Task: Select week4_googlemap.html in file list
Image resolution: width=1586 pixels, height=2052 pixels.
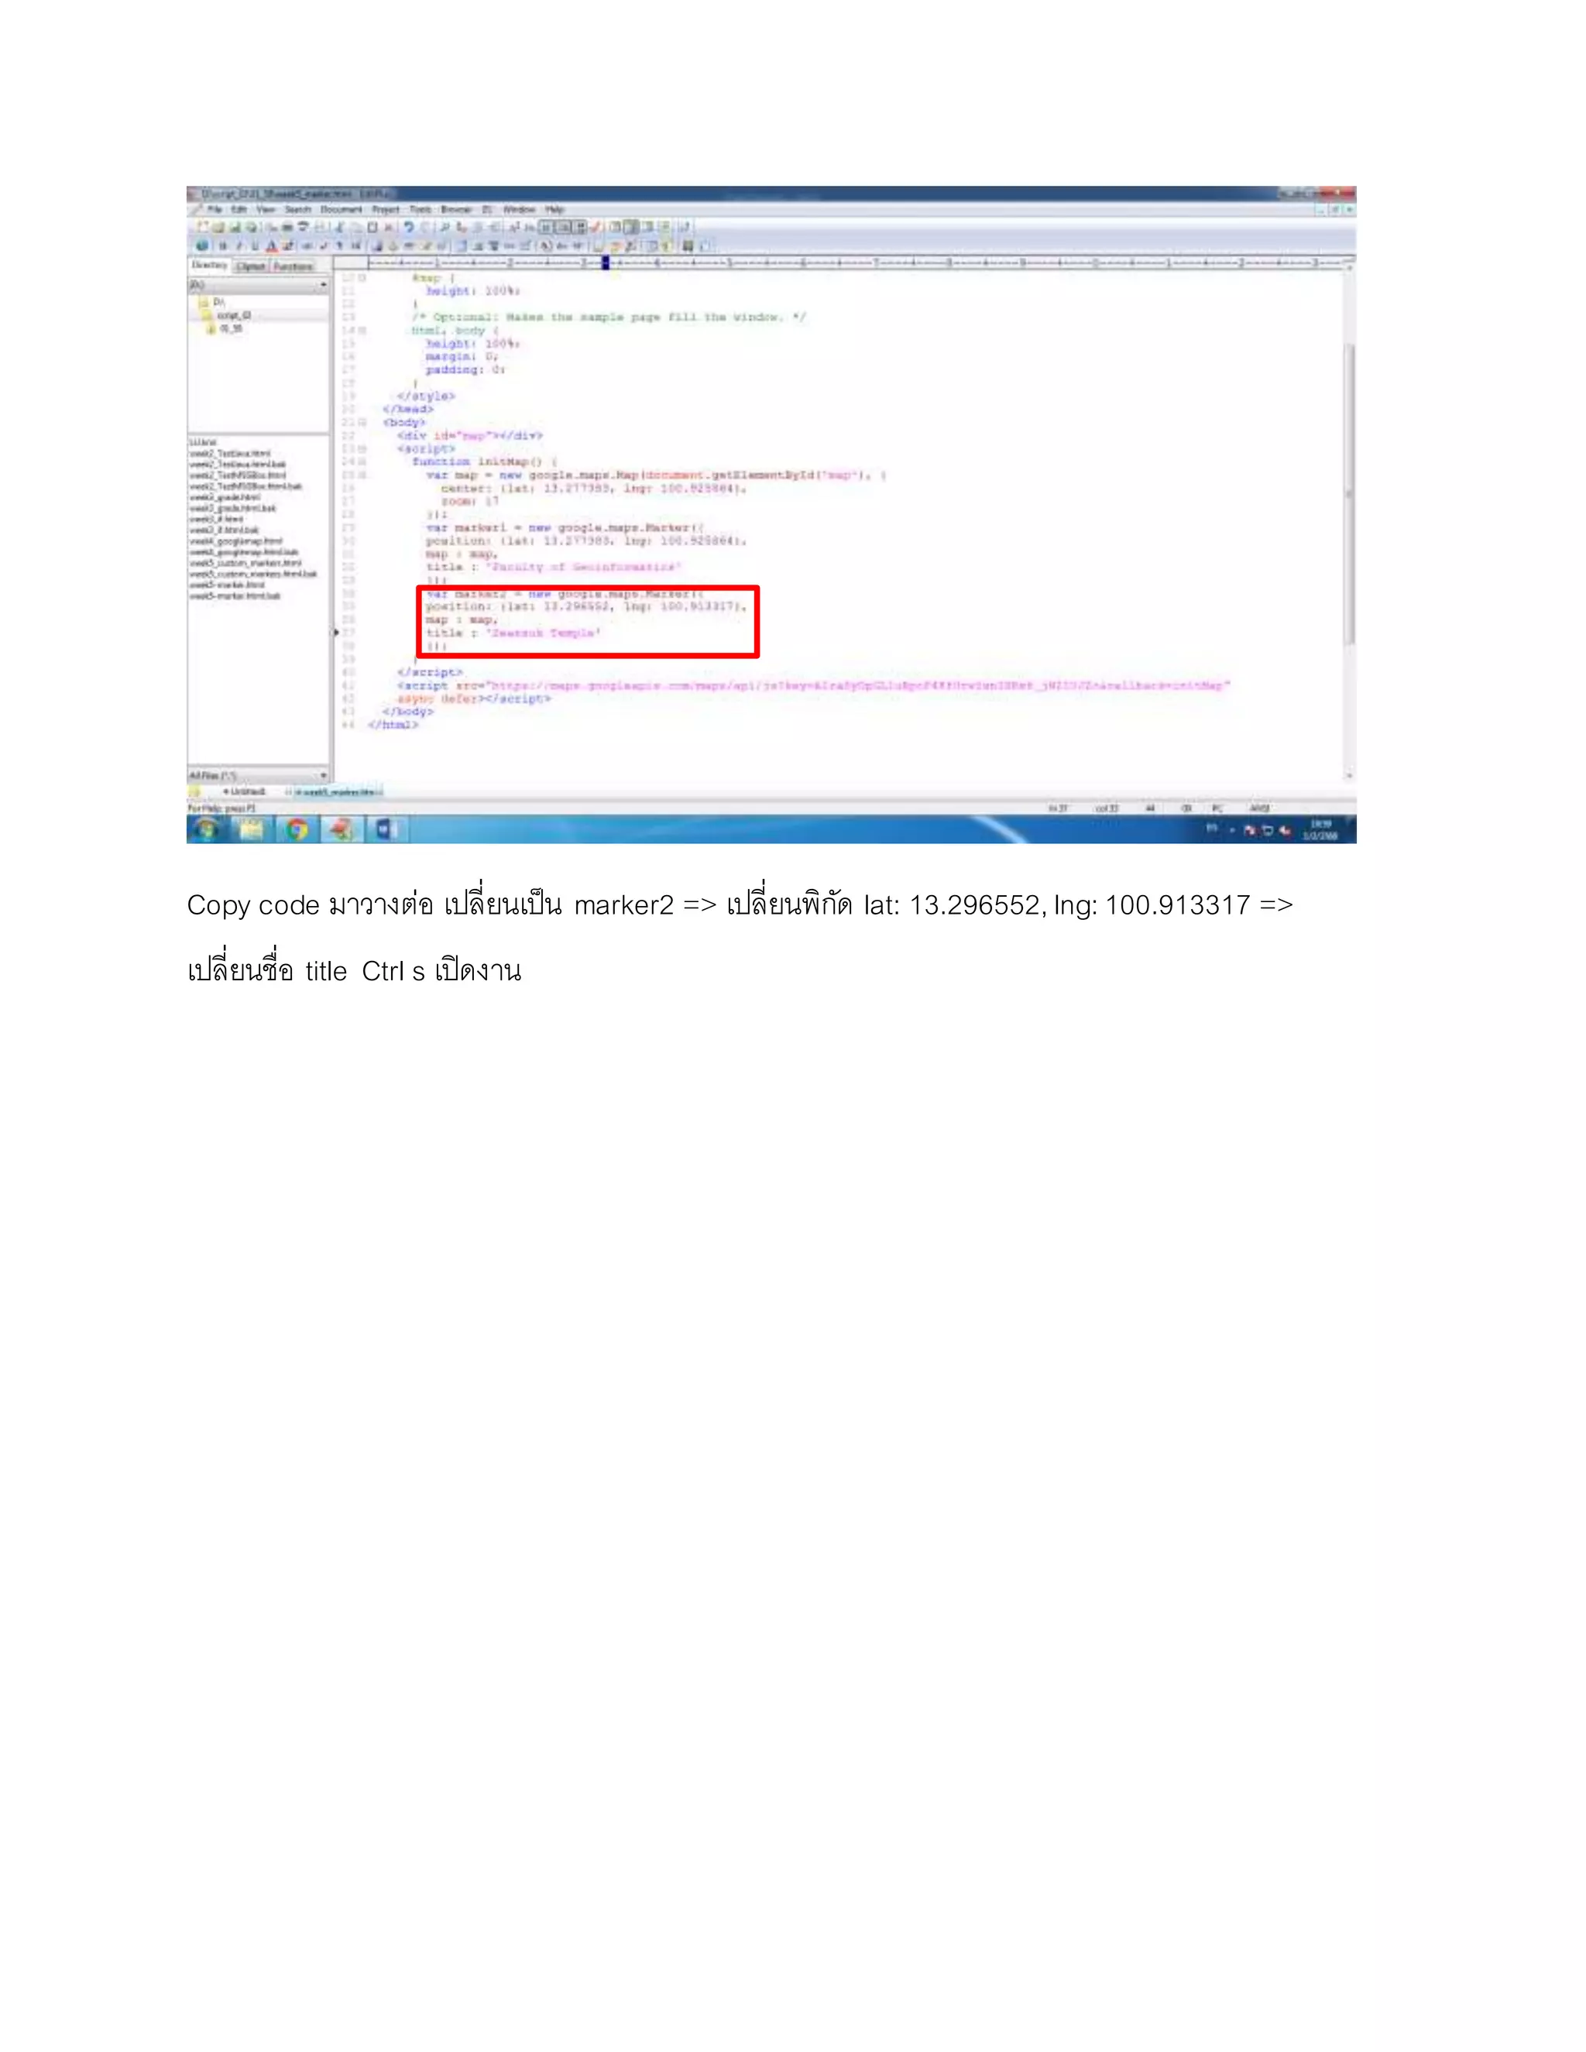Action: pyautogui.click(x=235, y=541)
